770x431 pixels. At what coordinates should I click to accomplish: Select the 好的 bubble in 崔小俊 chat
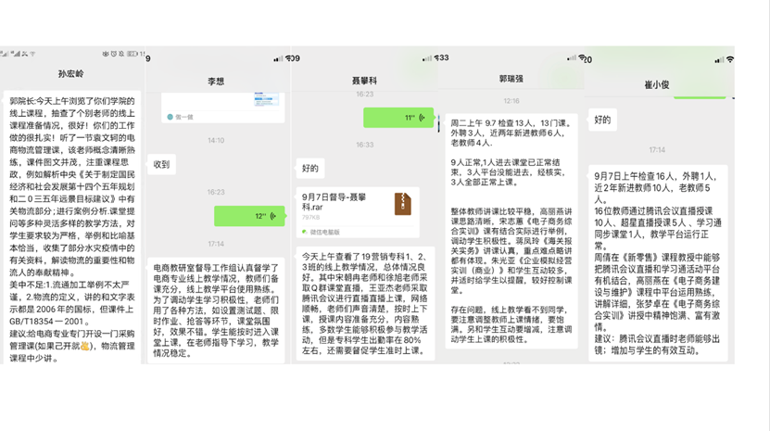(x=602, y=120)
